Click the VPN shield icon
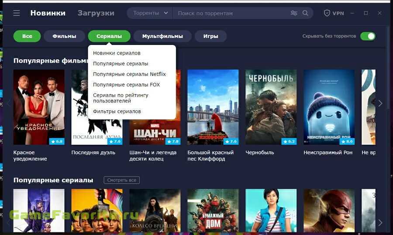This screenshot has width=393, height=235. click(x=327, y=13)
